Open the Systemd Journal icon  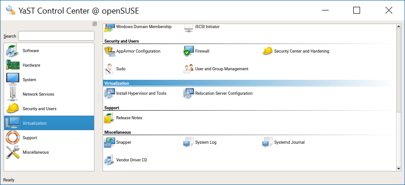(267, 142)
